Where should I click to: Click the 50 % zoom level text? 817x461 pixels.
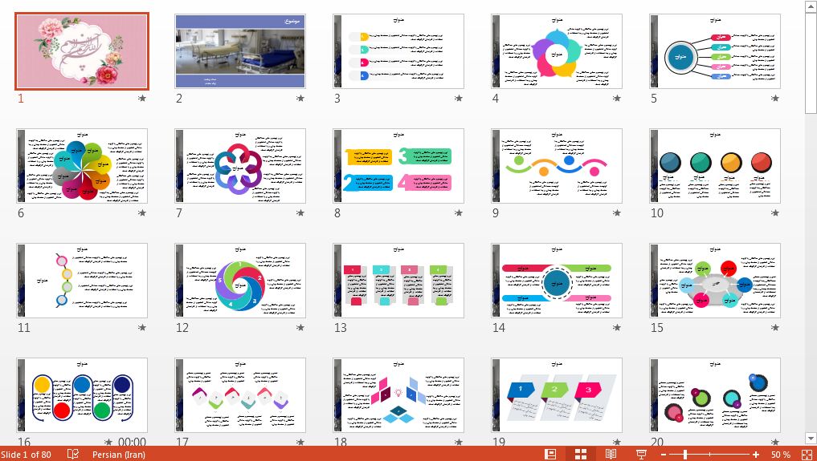point(780,455)
